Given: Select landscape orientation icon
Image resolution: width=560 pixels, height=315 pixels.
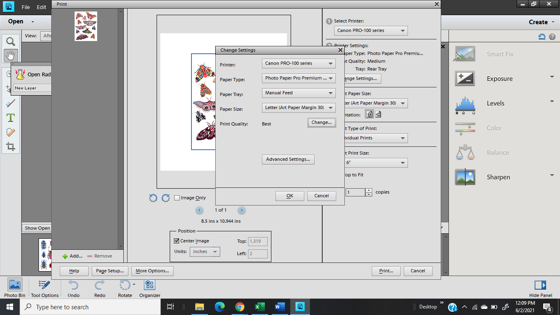Looking at the screenshot, I should pos(378,114).
